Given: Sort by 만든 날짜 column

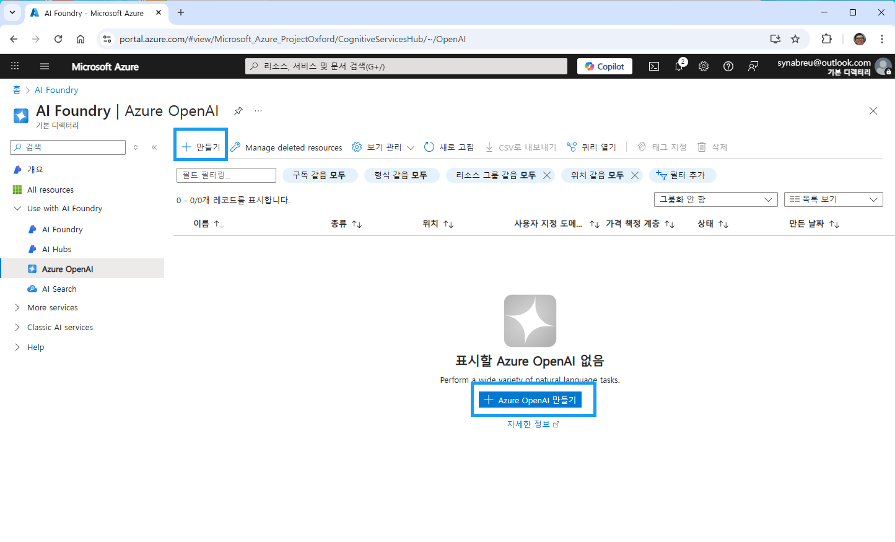Looking at the screenshot, I should [x=814, y=224].
